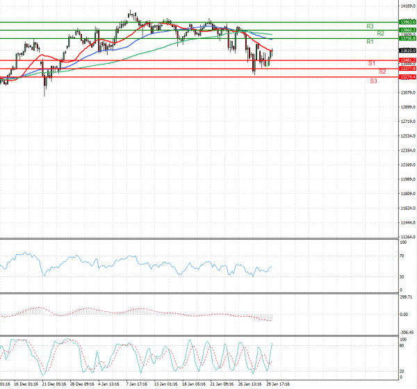Select the 13481.2 red price tag
417x389 pixels.
408,60
